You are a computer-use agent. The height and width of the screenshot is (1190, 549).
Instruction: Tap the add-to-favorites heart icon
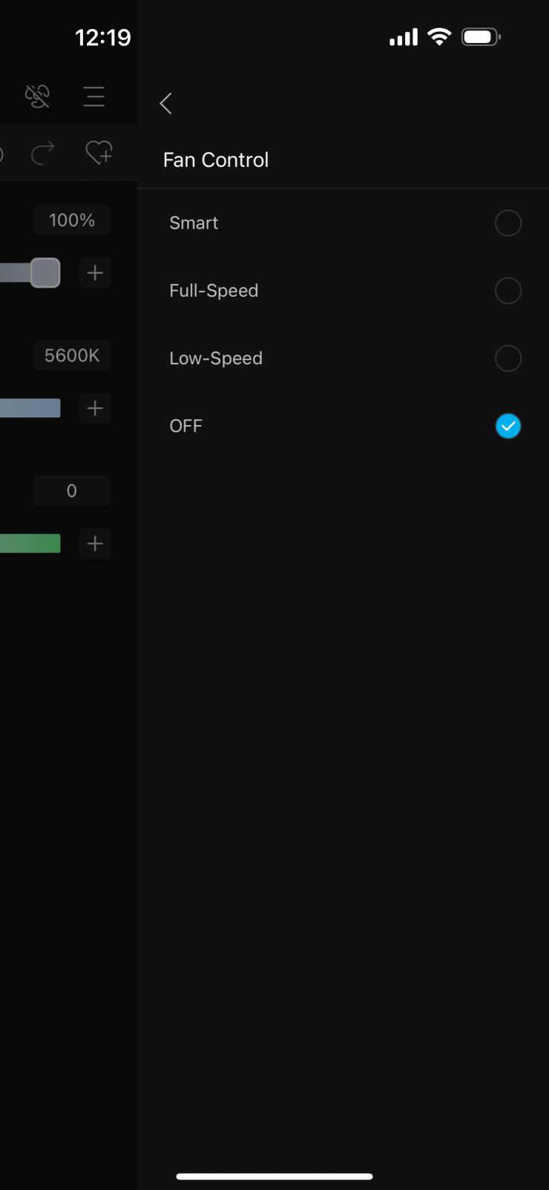(x=99, y=153)
